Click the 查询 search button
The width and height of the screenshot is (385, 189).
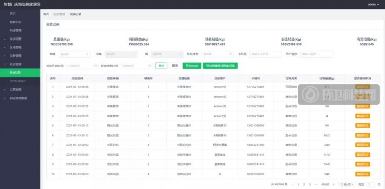click(x=161, y=66)
